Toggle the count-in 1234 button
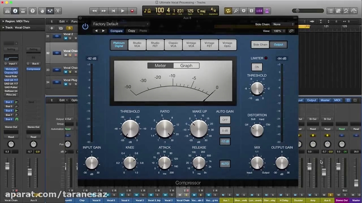 coord(259,11)
